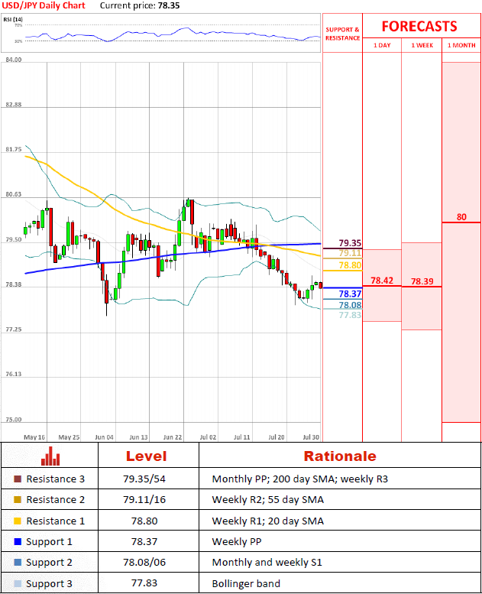Click the 1 month forecast value 80

coord(461,217)
